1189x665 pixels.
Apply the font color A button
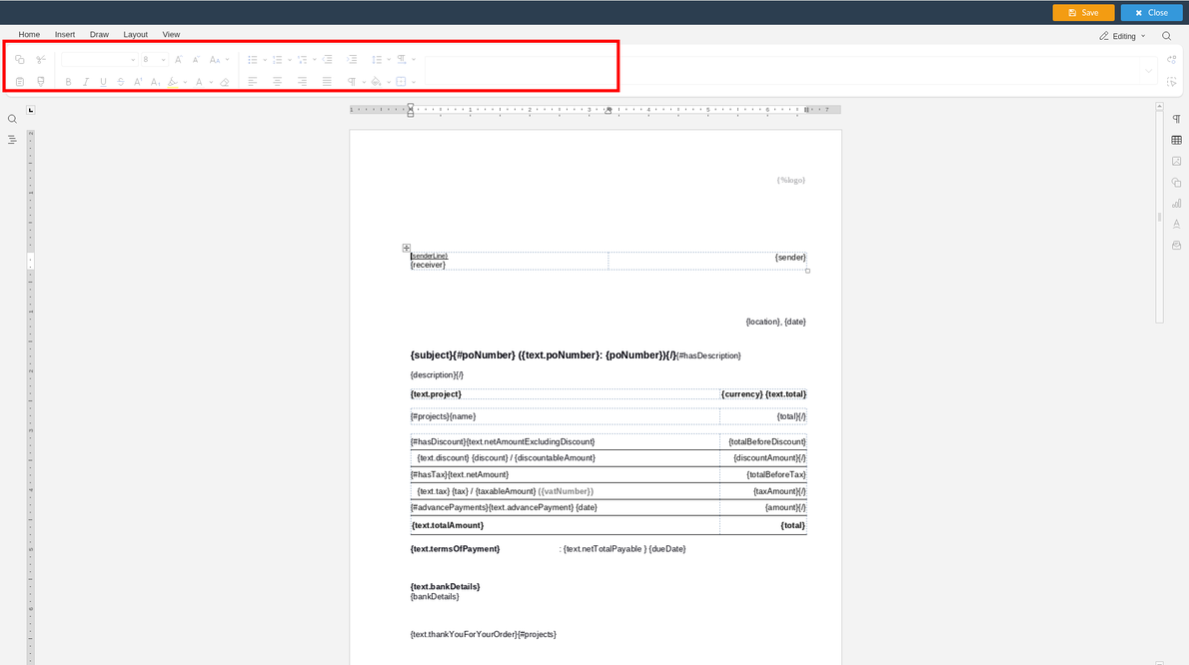[199, 82]
